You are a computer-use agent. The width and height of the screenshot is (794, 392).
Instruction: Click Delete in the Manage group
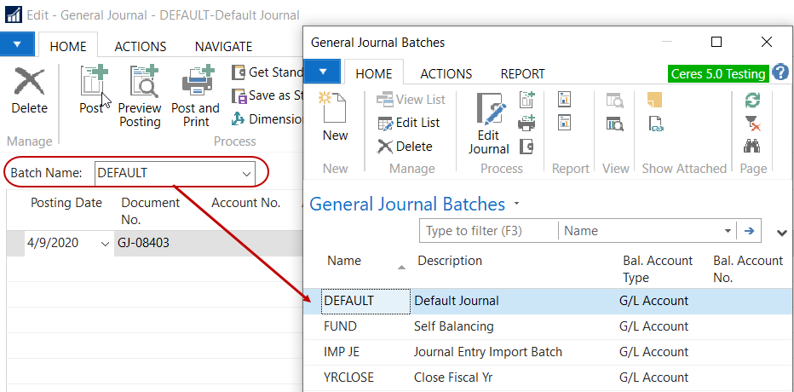click(x=405, y=147)
